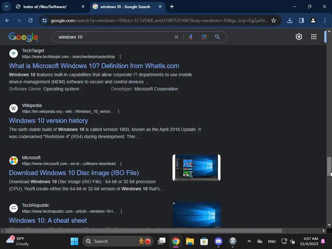The height and width of the screenshot is (249, 332).
Task: Show hidden system tray icons
Action: 249,241
